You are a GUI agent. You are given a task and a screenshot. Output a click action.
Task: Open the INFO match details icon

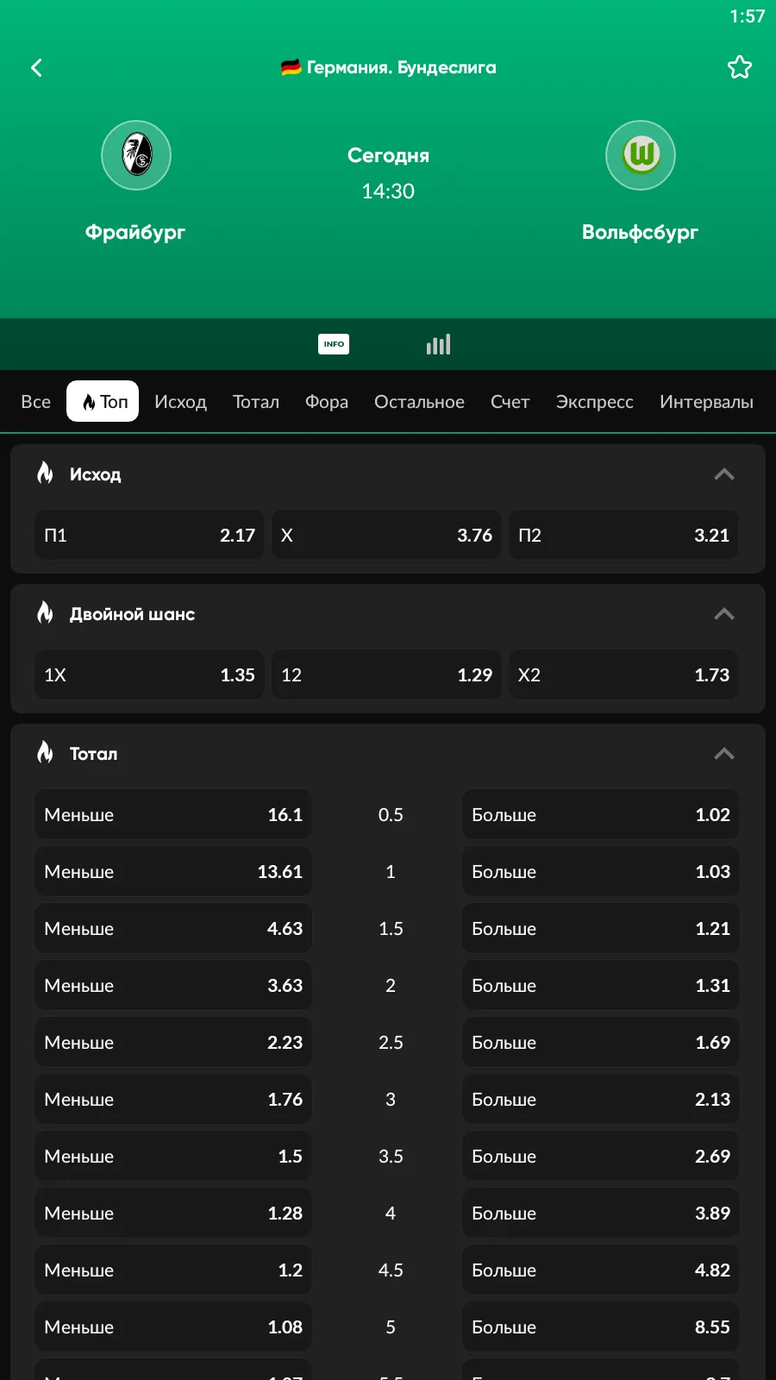(334, 344)
